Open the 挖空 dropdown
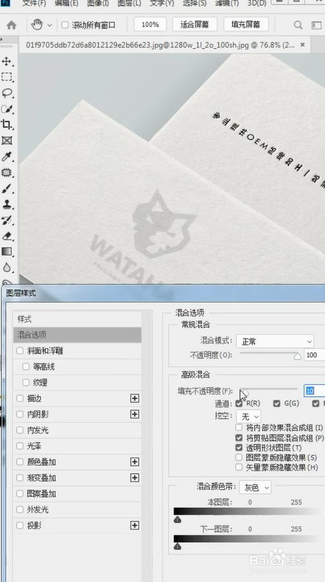This screenshot has width=325, height=582. [249, 416]
